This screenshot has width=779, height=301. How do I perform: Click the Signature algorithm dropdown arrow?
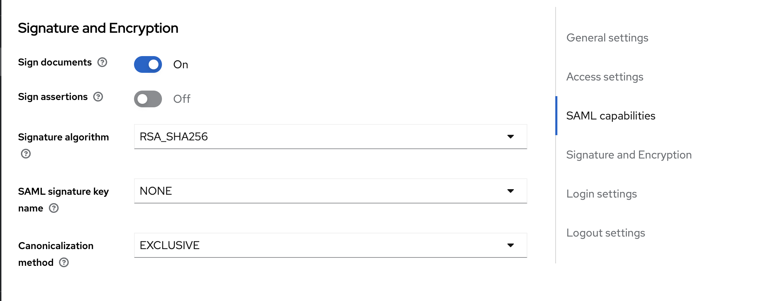[511, 137]
